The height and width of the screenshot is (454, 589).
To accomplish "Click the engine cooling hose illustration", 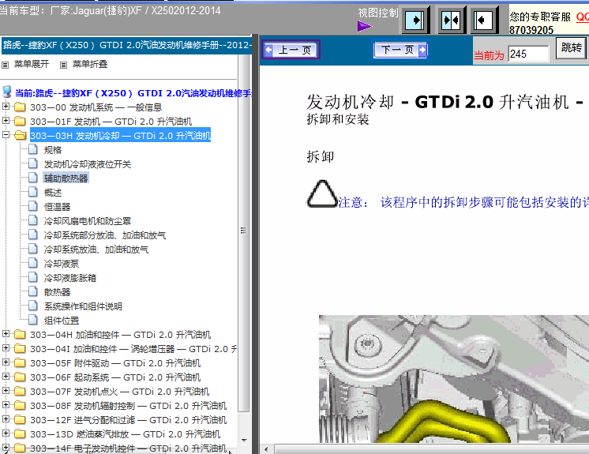I will click(454, 378).
